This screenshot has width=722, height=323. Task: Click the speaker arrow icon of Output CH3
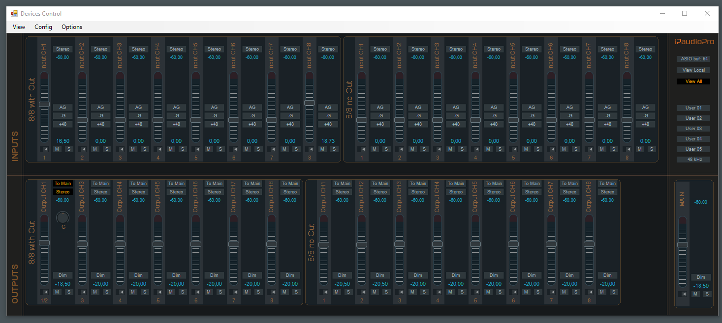point(82,292)
